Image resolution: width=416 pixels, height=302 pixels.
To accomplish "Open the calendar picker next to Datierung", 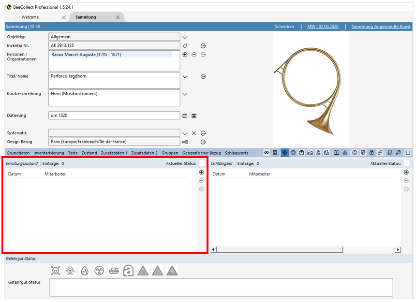I will click(x=185, y=116).
